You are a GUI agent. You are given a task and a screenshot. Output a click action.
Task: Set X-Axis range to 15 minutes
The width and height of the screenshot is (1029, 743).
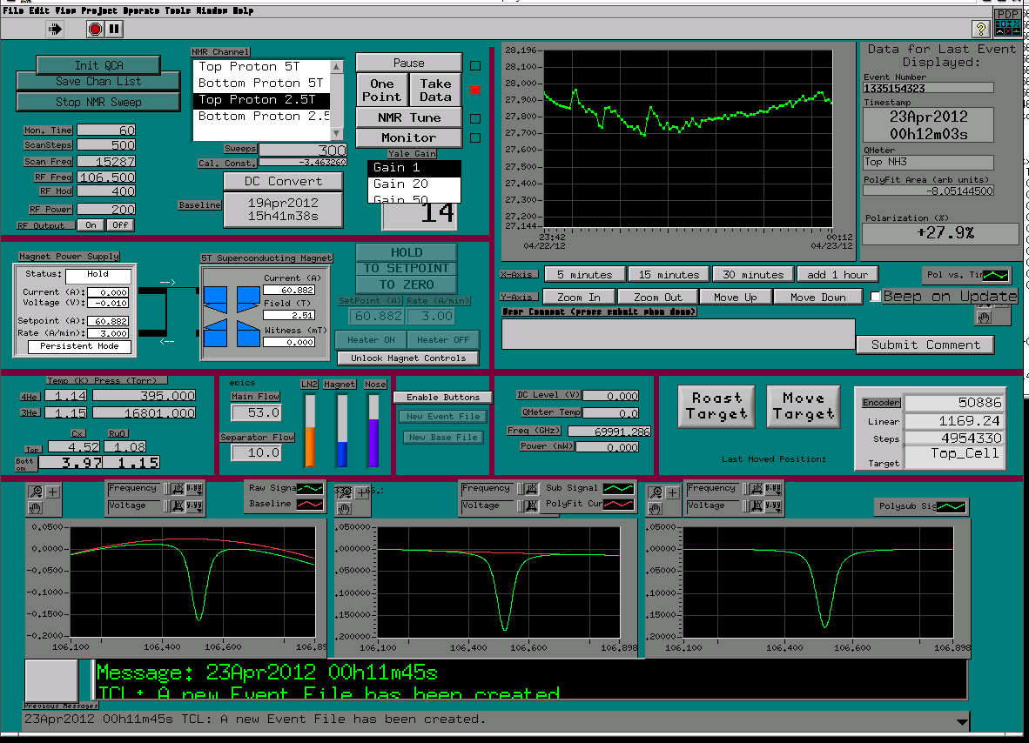(669, 275)
